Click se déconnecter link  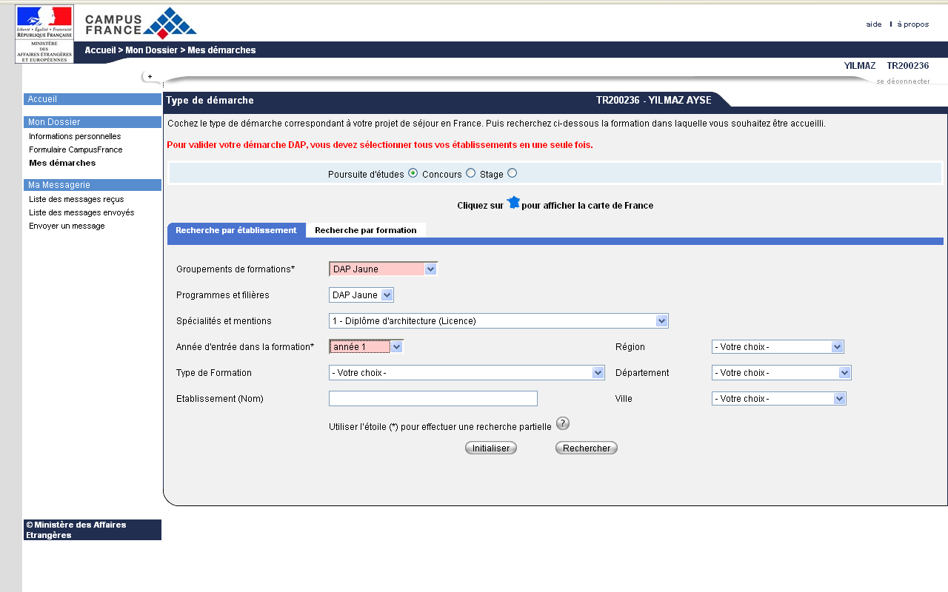[x=903, y=81]
